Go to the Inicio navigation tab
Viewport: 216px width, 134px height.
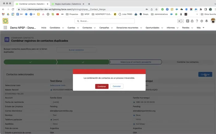pyautogui.click(x=44, y=28)
